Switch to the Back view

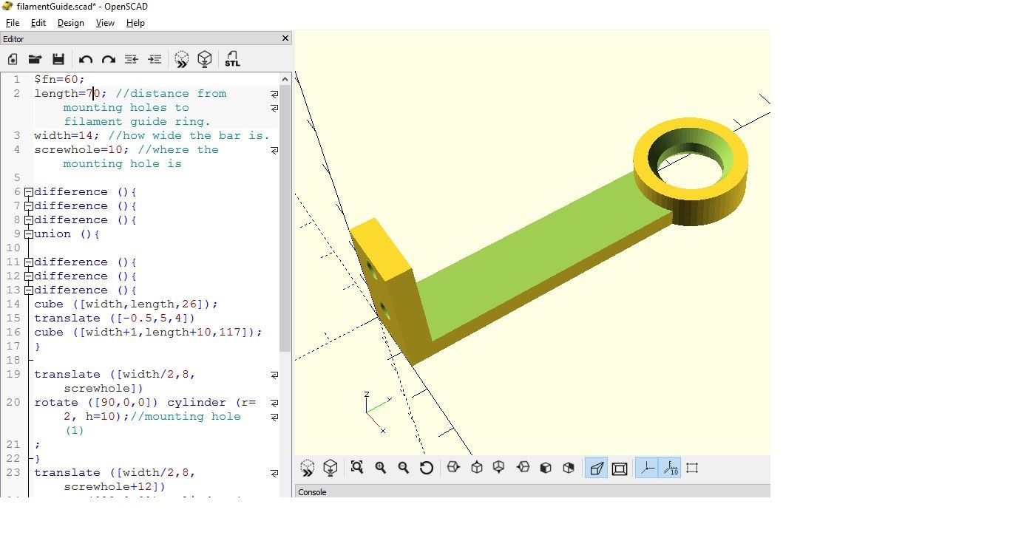tap(569, 468)
